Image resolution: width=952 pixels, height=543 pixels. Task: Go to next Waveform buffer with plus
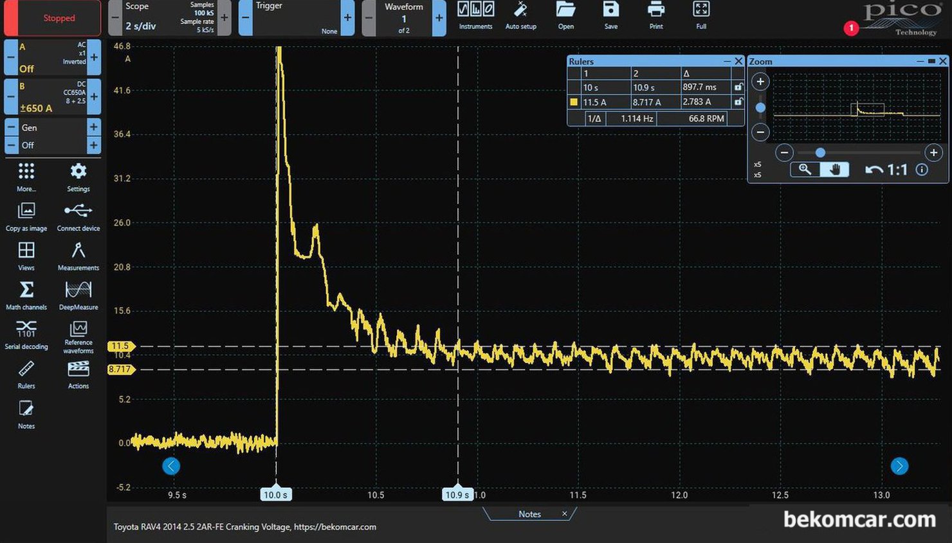click(x=439, y=17)
